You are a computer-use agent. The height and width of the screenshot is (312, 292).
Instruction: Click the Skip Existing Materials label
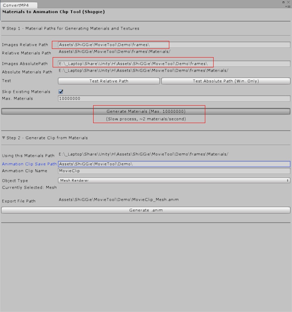coord(26,92)
